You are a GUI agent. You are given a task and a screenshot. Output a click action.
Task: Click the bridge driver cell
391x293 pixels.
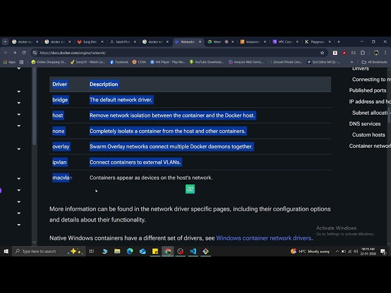pyautogui.click(x=60, y=100)
